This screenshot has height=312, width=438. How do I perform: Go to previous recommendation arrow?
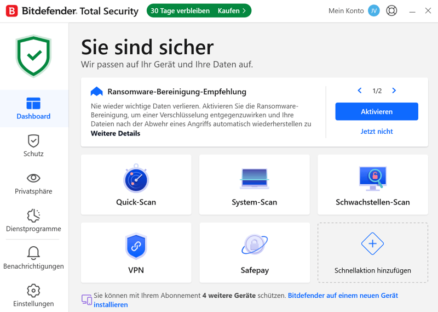click(x=360, y=90)
